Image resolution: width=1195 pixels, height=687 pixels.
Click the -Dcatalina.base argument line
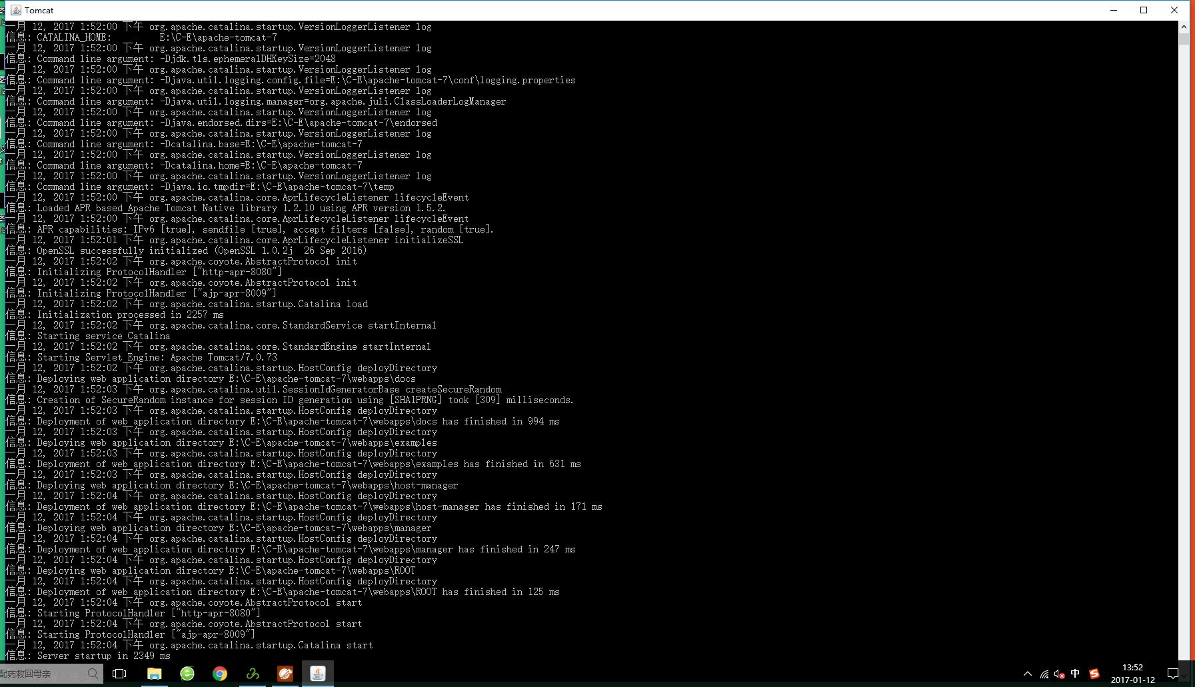coord(184,144)
